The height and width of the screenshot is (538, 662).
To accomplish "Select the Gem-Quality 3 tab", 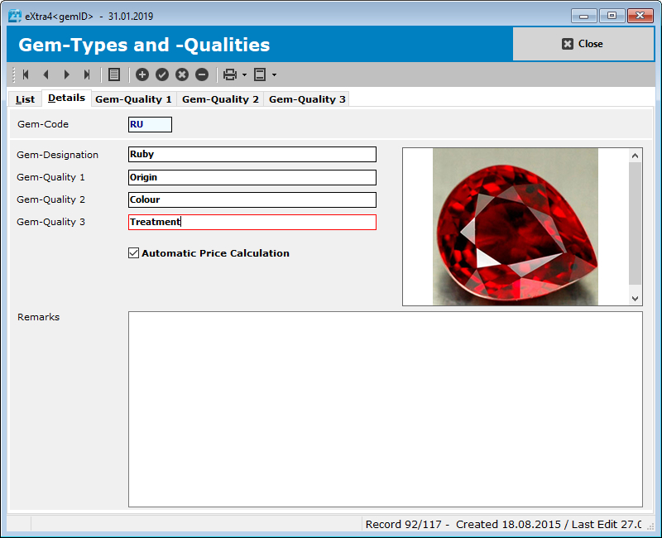I will coord(307,98).
